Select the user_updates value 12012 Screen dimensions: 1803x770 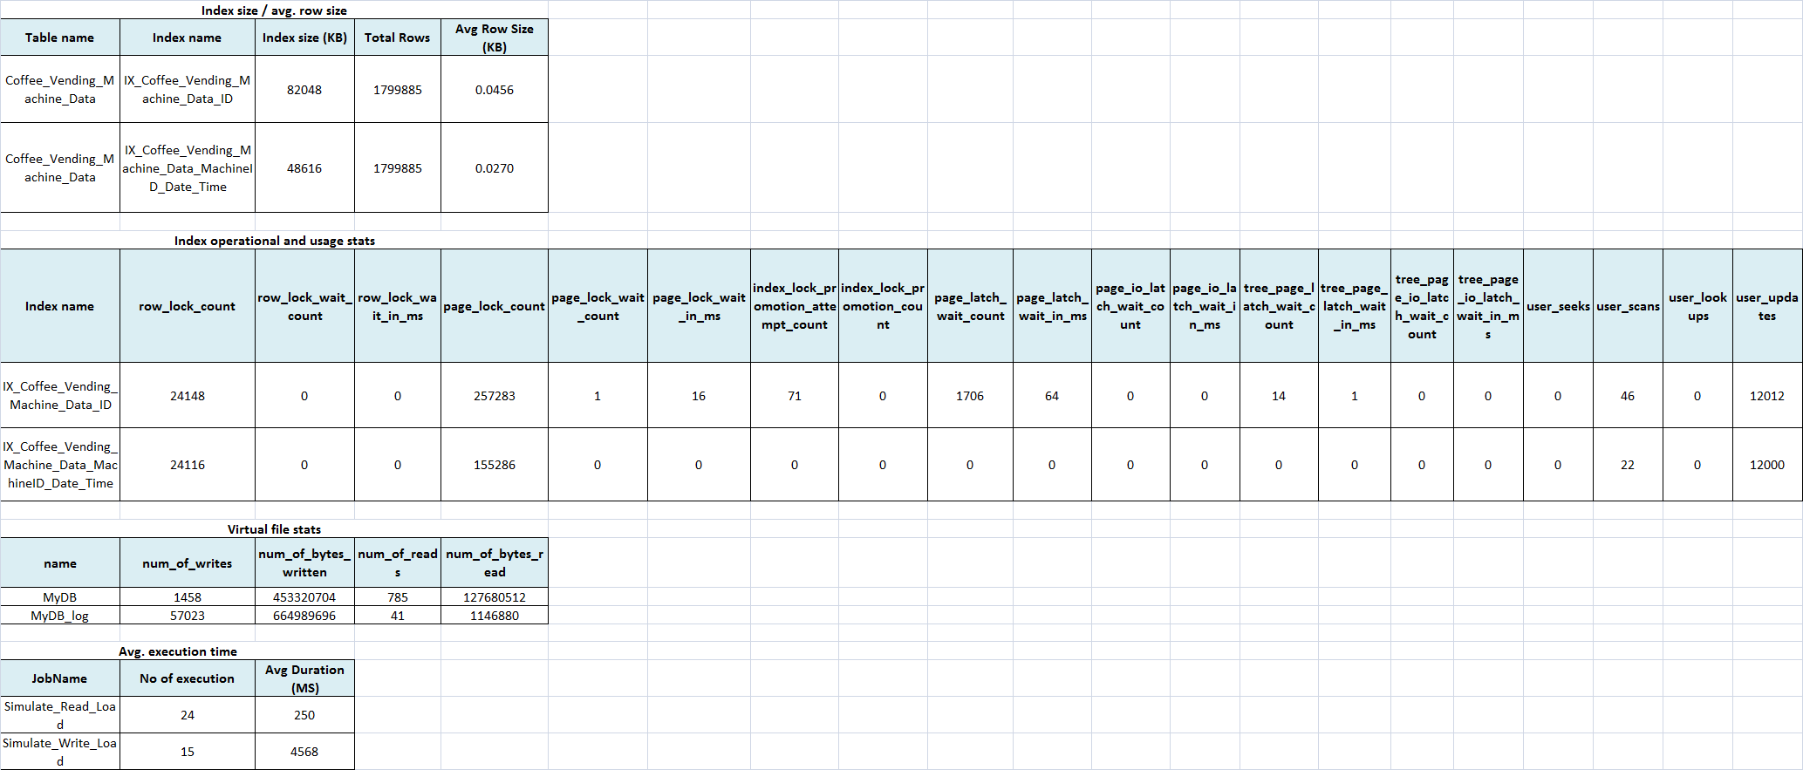click(1766, 396)
